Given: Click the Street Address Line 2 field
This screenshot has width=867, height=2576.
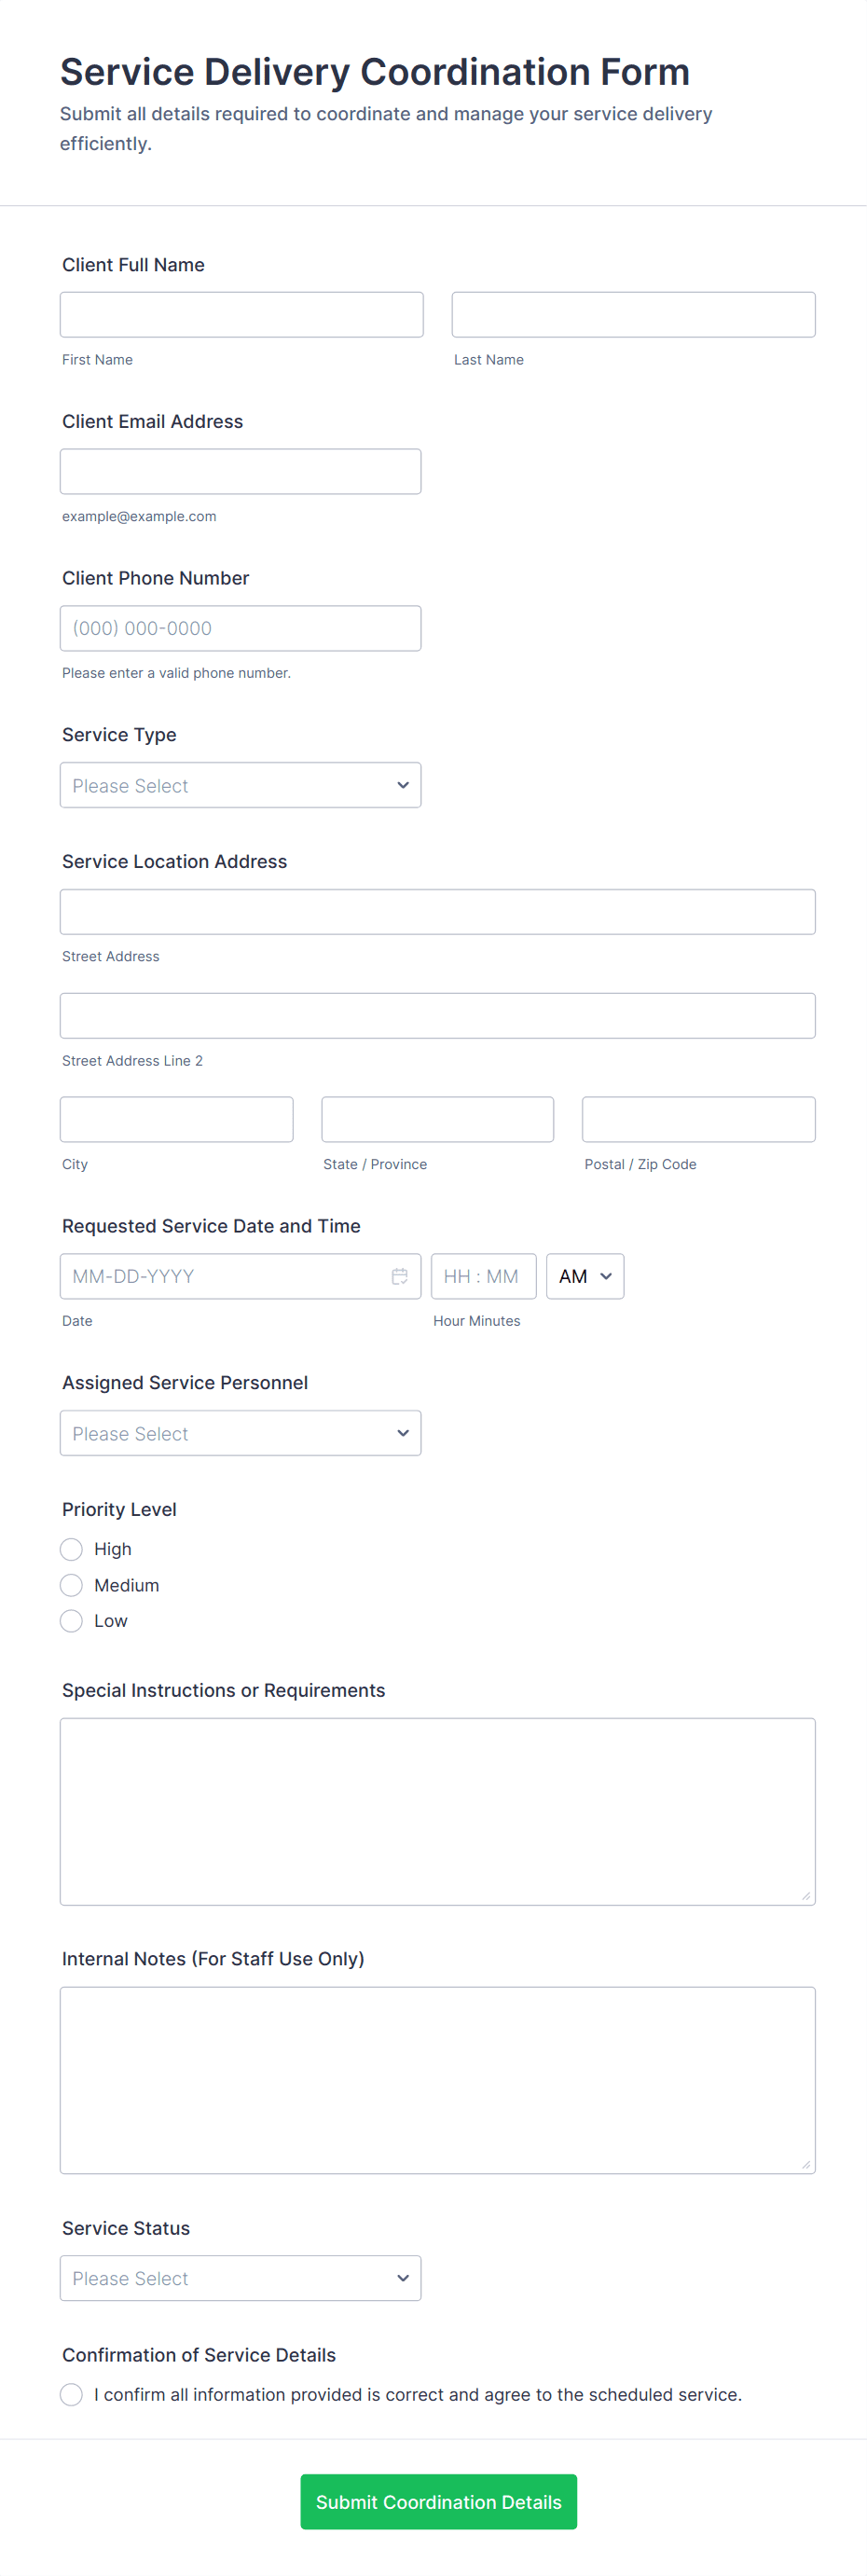Looking at the screenshot, I should [437, 1015].
